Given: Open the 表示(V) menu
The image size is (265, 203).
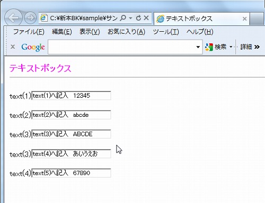Looking at the screenshot, I should pos(90,32).
